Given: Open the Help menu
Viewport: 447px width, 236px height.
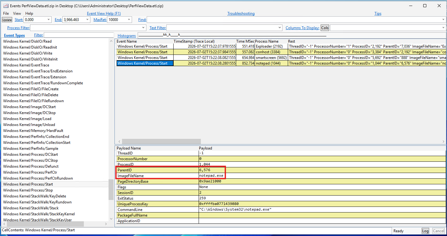Looking at the screenshot, I should point(29,13).
